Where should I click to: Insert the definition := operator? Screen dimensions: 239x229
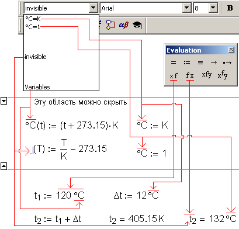tap(187, 63)
